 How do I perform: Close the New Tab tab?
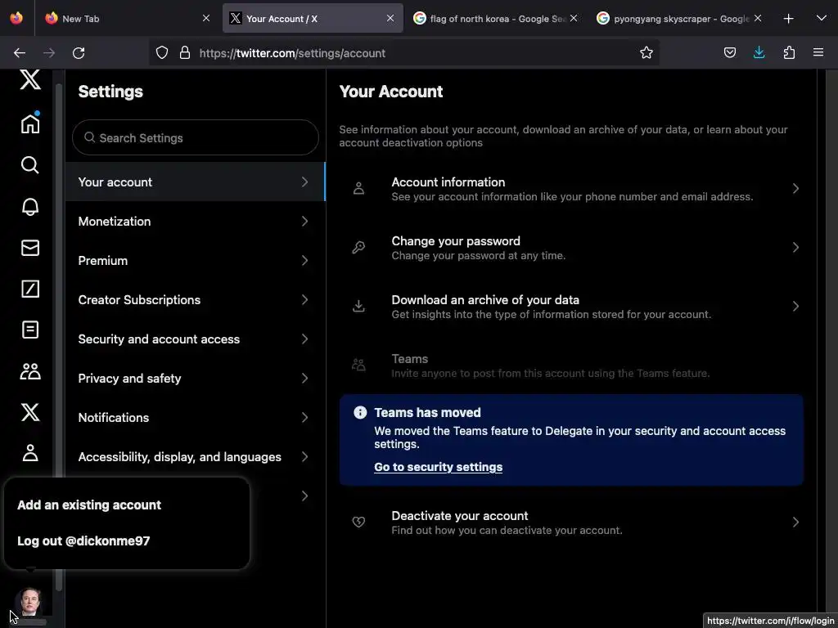(x=206, y=18)
